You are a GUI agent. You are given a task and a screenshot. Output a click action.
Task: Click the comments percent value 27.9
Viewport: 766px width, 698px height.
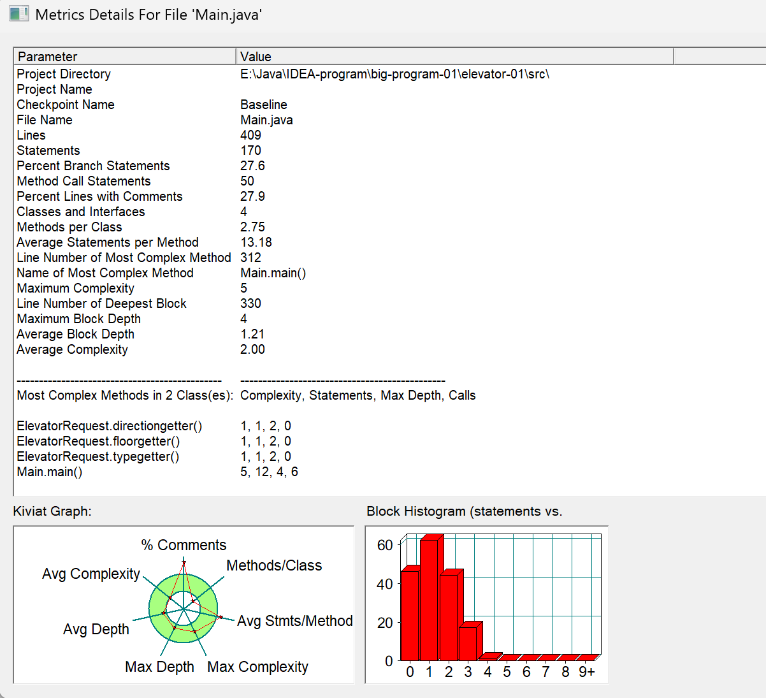(252, 196)
